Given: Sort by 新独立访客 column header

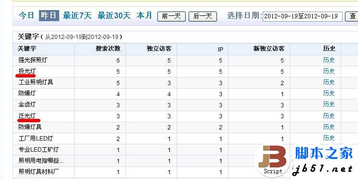Looking at the screenshot, I should [268, 49].
